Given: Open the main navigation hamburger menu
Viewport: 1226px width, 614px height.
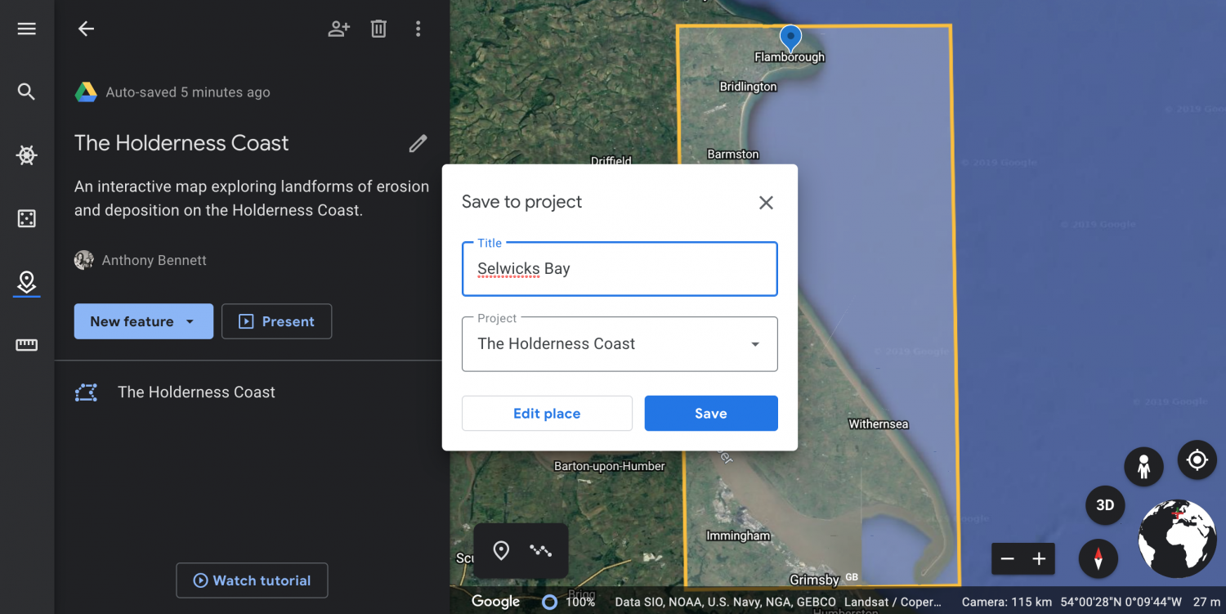Looking at the screenshot, I should pyautogui.click(x=26, y=28).
